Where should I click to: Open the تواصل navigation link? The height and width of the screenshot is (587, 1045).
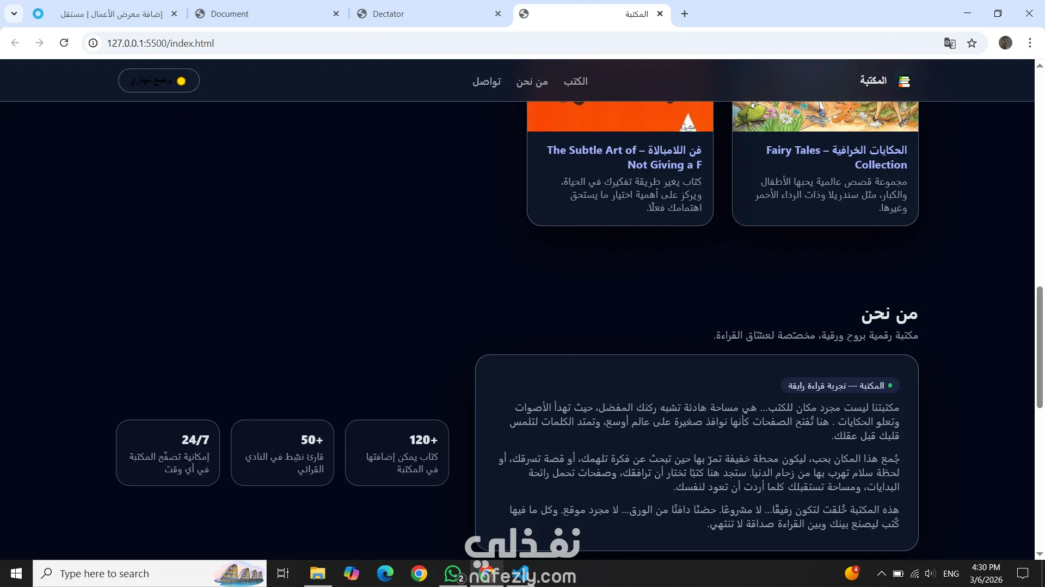(487, 81)
